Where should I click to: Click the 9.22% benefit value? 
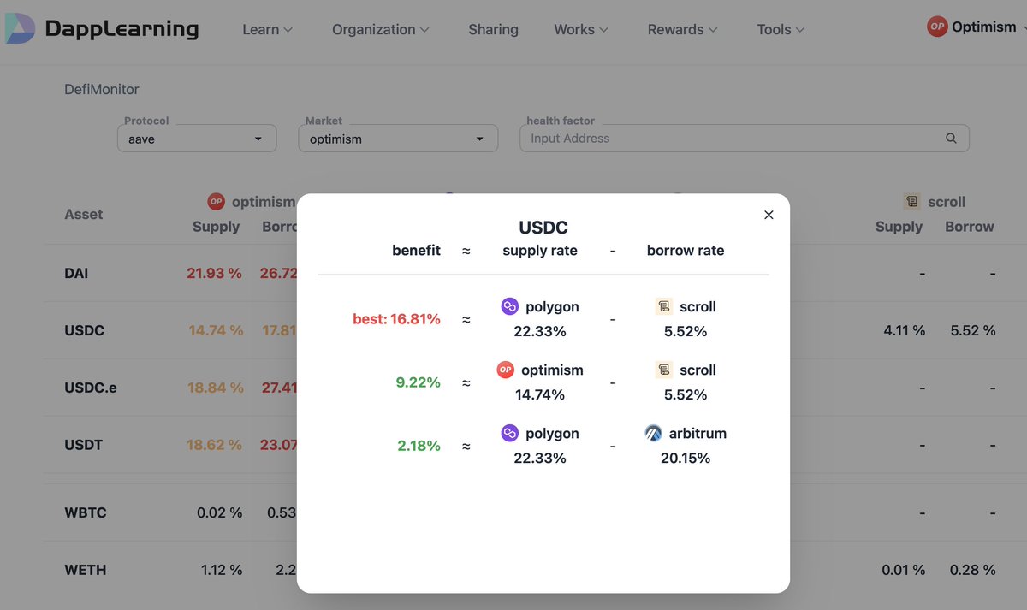pyautogui.click(x=418, y=382)
